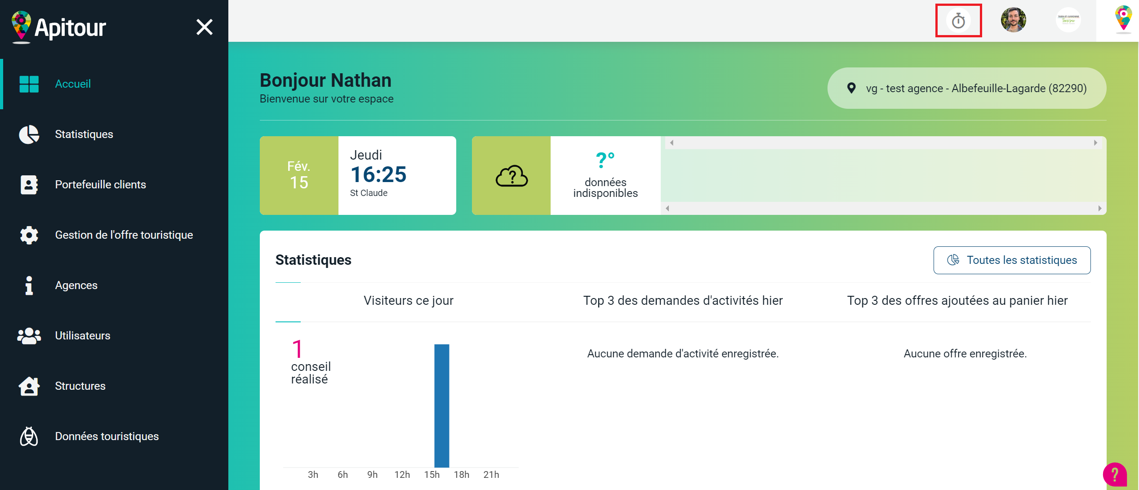Click Toutes les statistiques button
This screenshot has height=490, width=1139.
click(1012, 260)
